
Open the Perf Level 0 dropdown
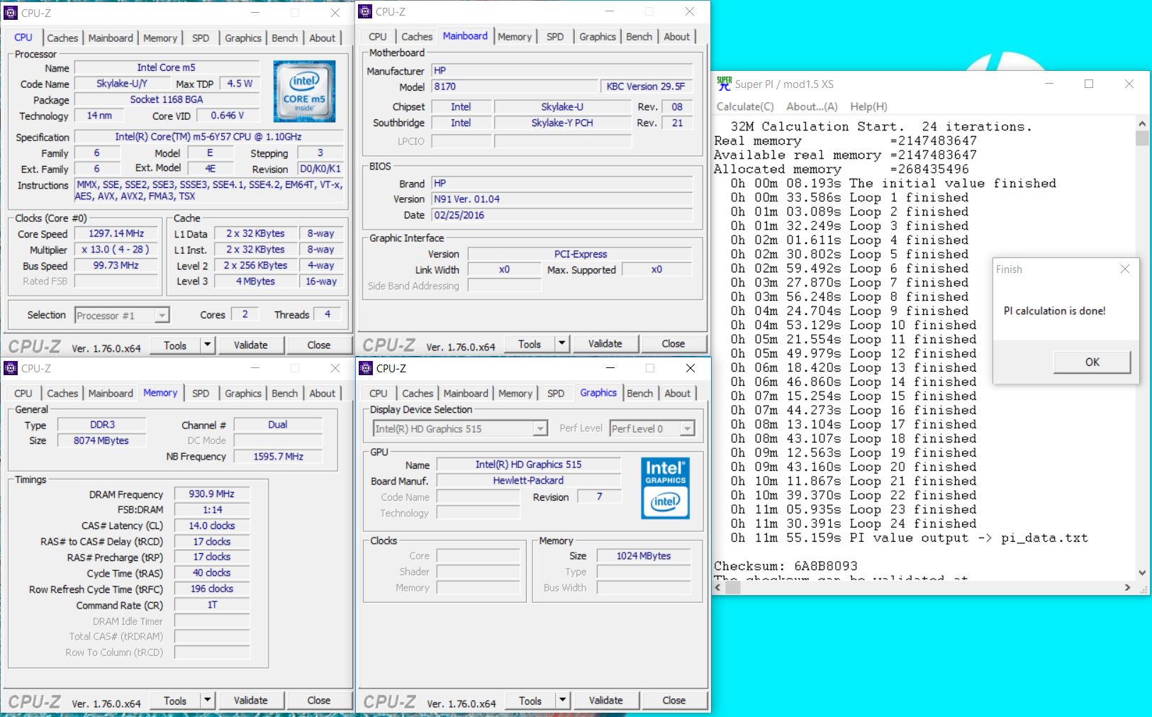[686, 428]
